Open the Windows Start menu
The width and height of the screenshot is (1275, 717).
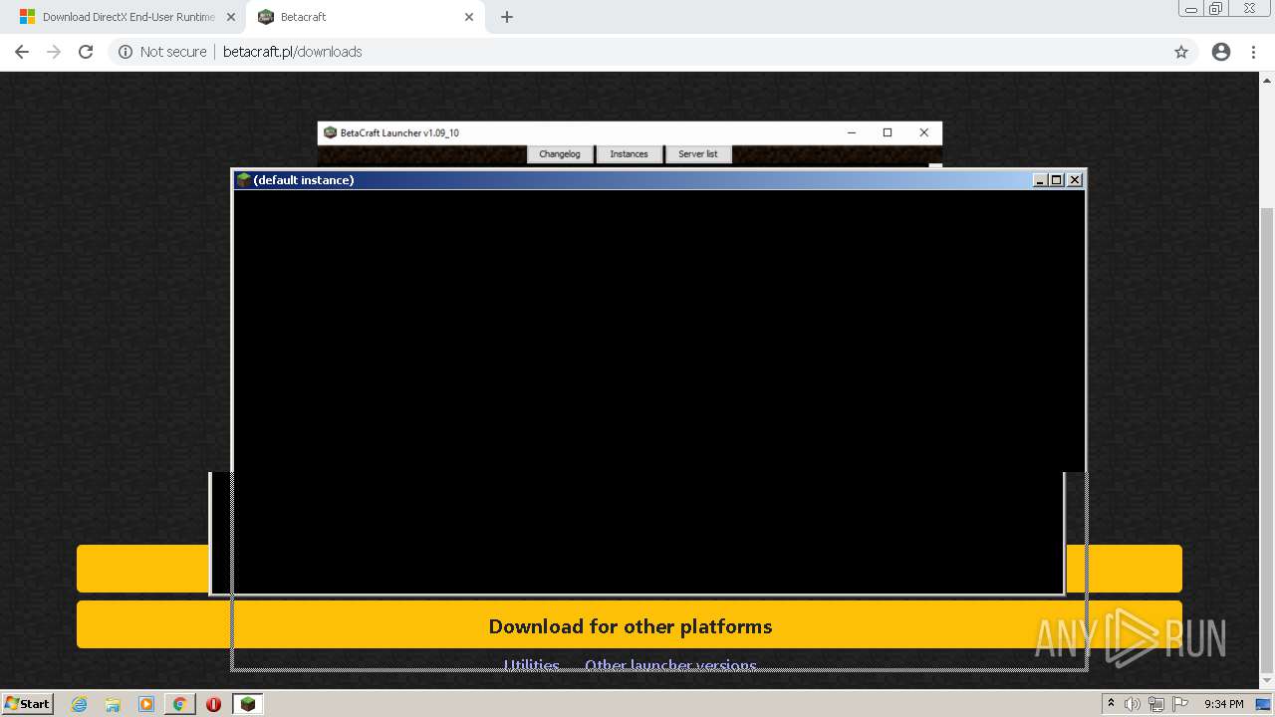pos(28,703)
